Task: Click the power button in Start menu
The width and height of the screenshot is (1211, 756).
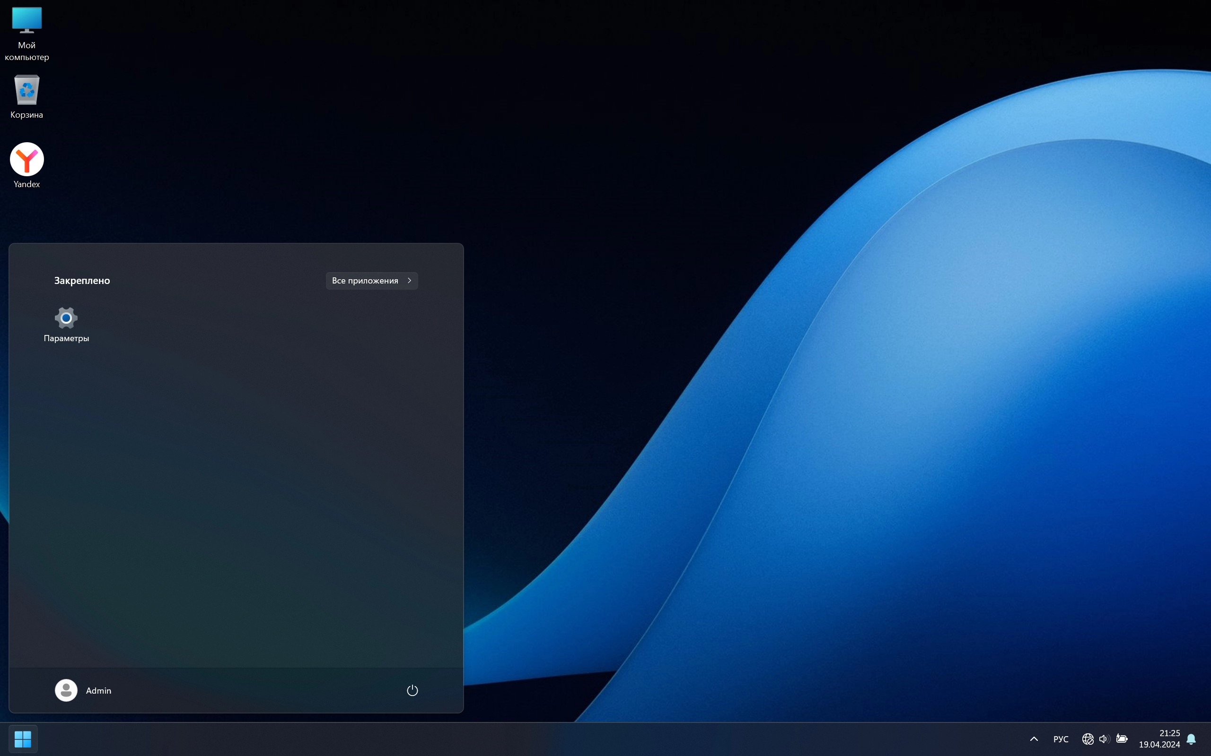Action: click(412, 690)
